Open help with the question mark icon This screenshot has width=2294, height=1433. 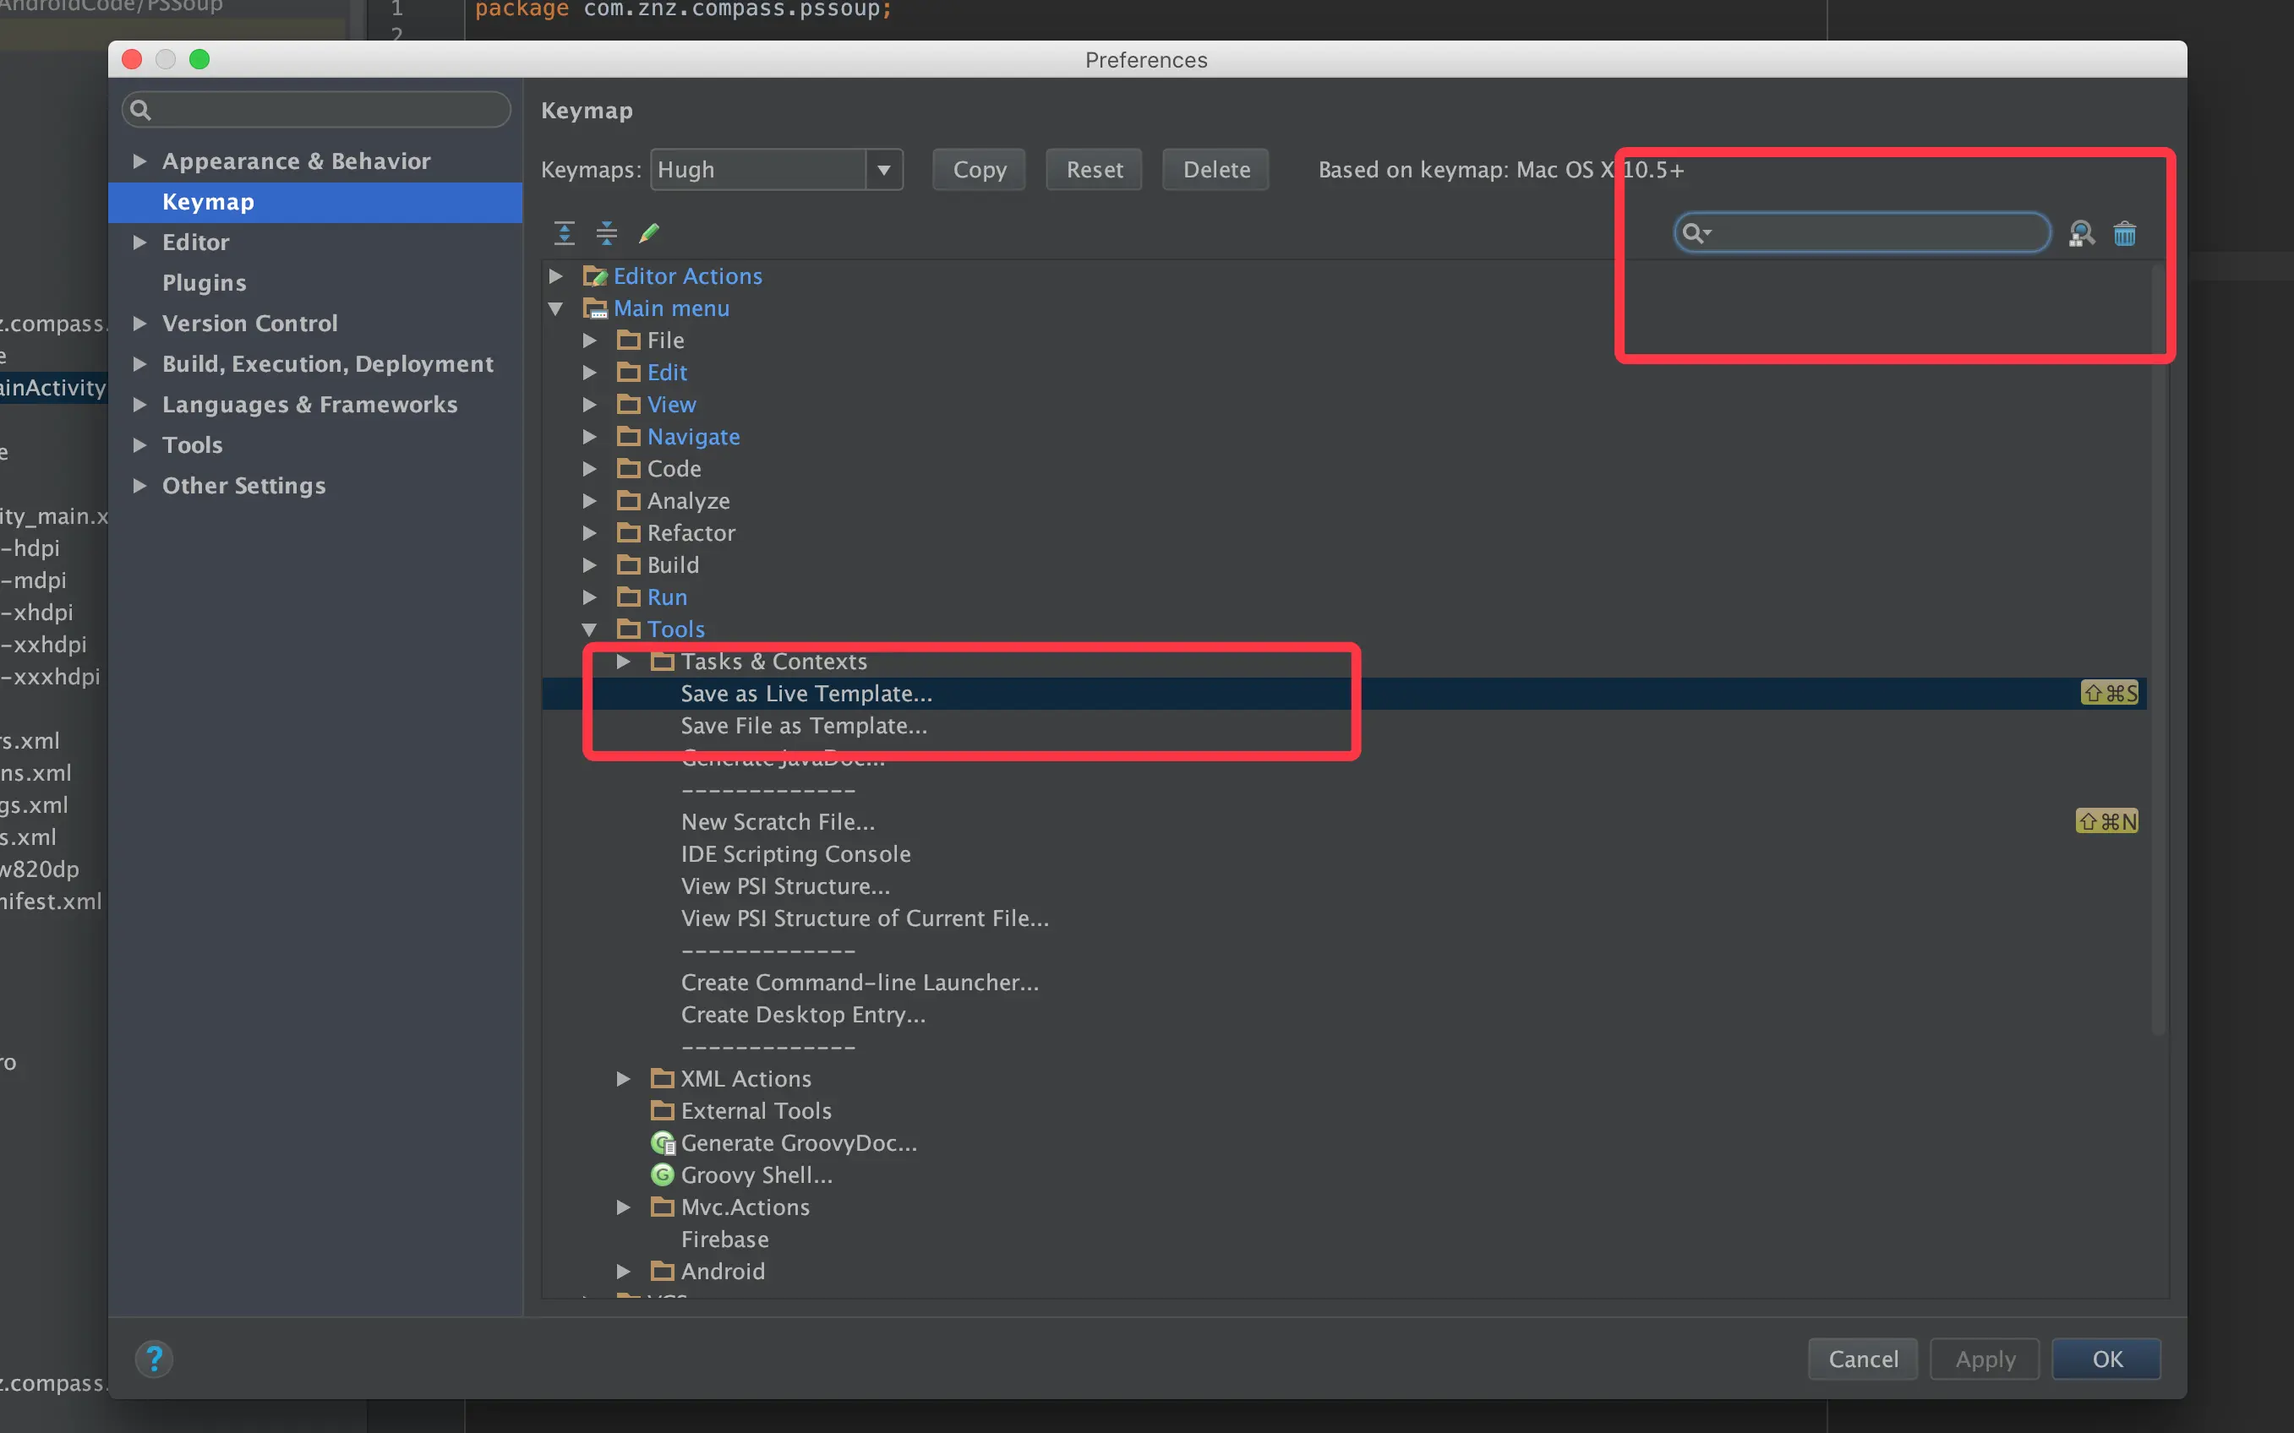[x=154, y=1358]
